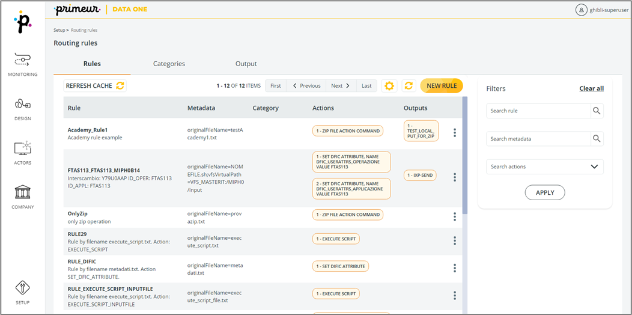This screenshot has width=632, height=315.
Task: Click the APPLY filters button
Action: [545, 192]
